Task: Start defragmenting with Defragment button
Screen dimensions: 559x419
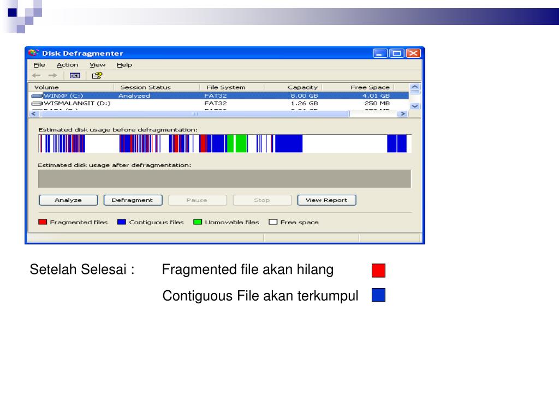Action: point(133,200)
